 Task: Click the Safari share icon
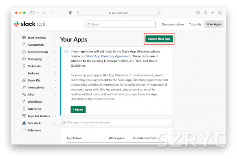205,13
